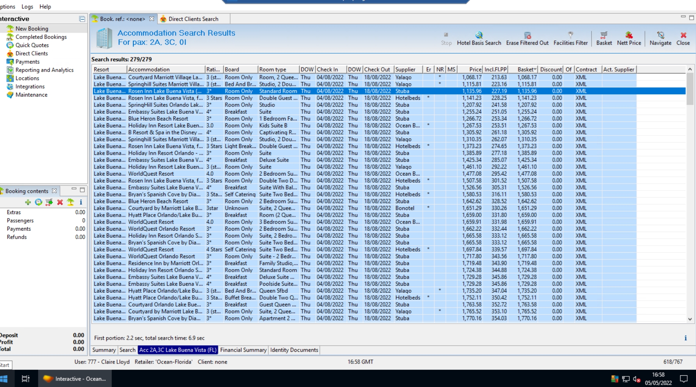Sort results by Accommodation column header
The height and width of the screenshot is (387, 696).
pyautogui.click(x=166, y=69)
